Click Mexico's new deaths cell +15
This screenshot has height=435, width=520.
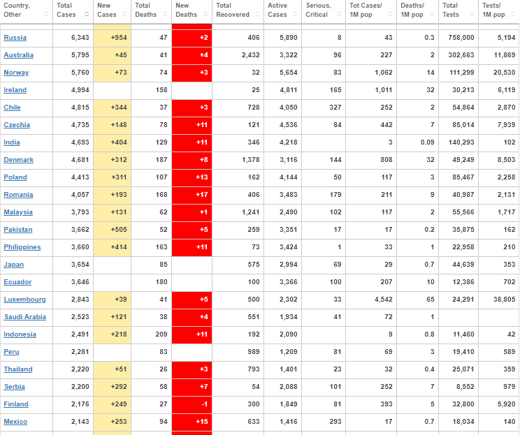coord(192,422)
